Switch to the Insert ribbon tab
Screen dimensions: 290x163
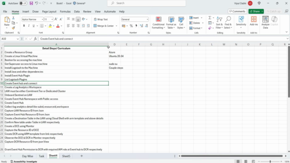pyautogui.click(x=26, y=11)
